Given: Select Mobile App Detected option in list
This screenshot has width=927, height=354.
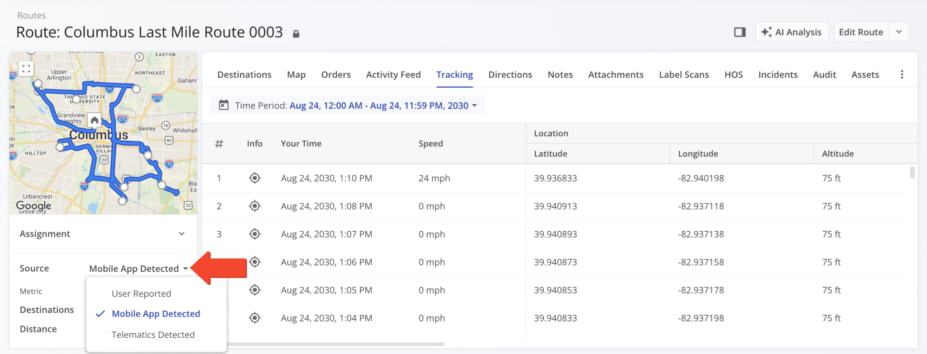Looking at the screenshot, I should point(156,314).
